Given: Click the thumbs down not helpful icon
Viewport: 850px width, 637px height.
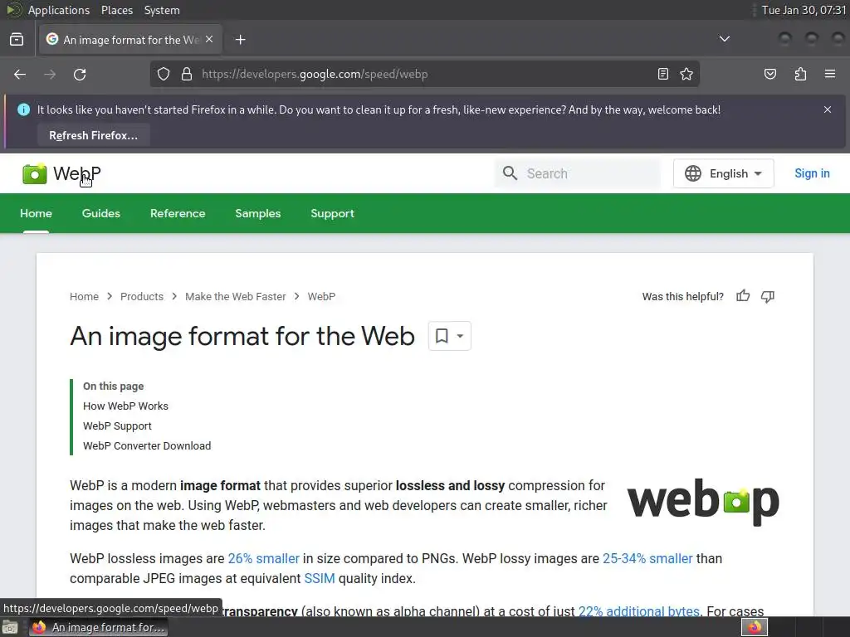Looking at the screenshot, I should [768, 296].
